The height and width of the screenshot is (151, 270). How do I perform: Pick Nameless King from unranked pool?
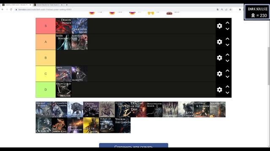[x=218, y=109]
